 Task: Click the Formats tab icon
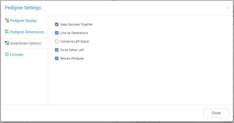pos(7,54)
